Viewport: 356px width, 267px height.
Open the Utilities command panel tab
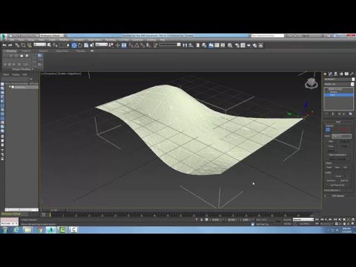click(352, 74)
